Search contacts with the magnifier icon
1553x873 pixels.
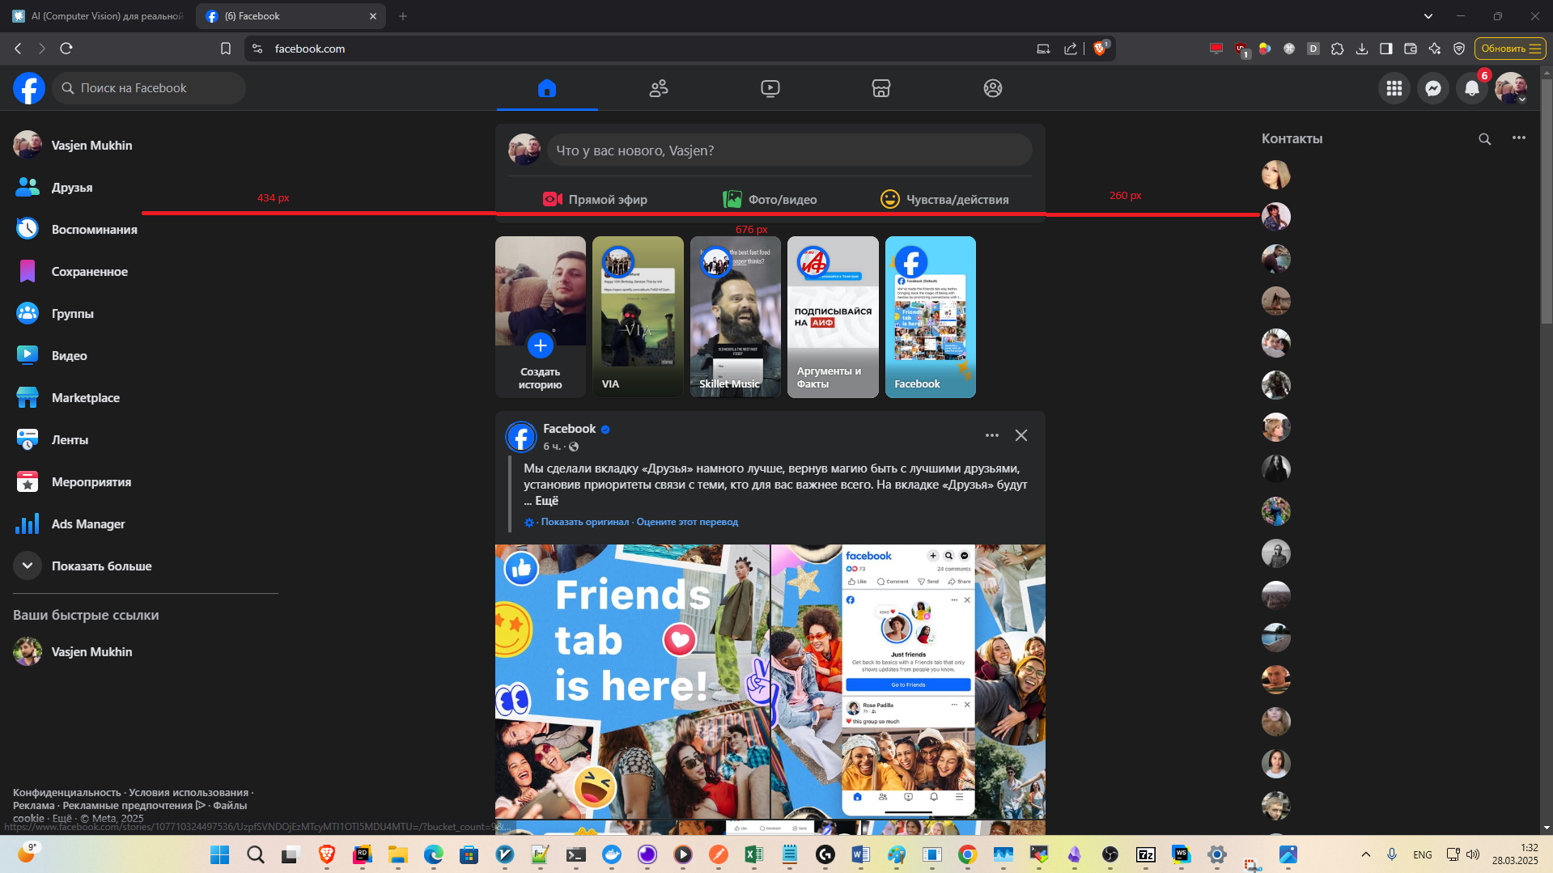tap(1485, 138)
